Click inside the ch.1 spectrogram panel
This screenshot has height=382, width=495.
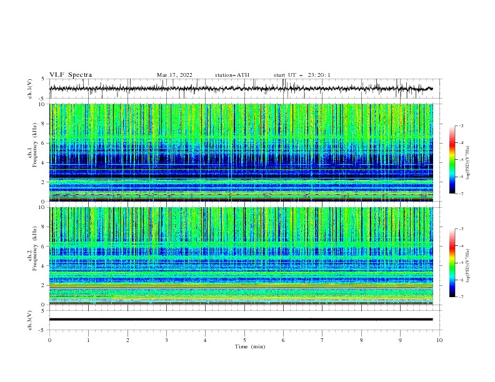[241, 152]
